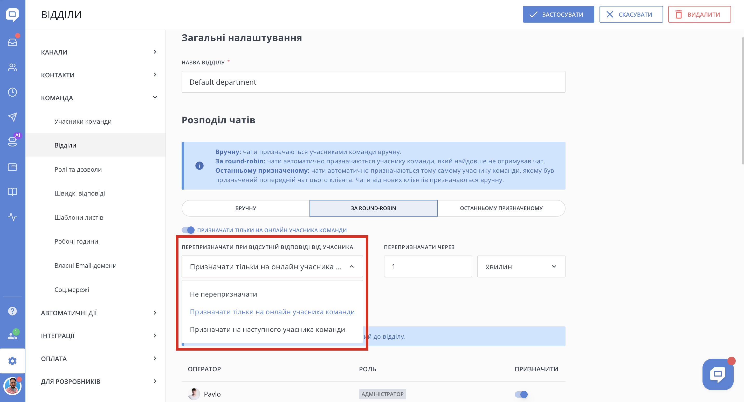Open the inbox icon in sidebar
The height and width of the screenshot is (402, 744).
click(12, 42)
